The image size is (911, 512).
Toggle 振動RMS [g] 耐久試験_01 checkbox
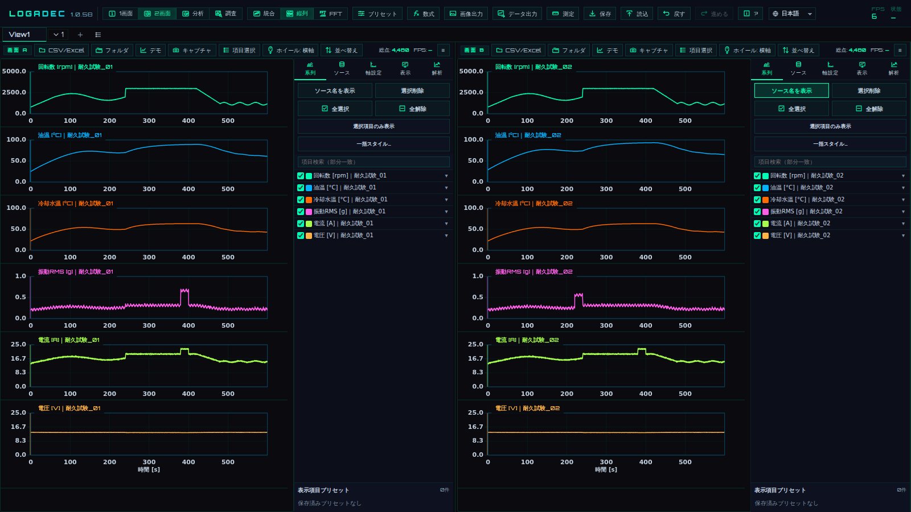(x=301, y=212)
